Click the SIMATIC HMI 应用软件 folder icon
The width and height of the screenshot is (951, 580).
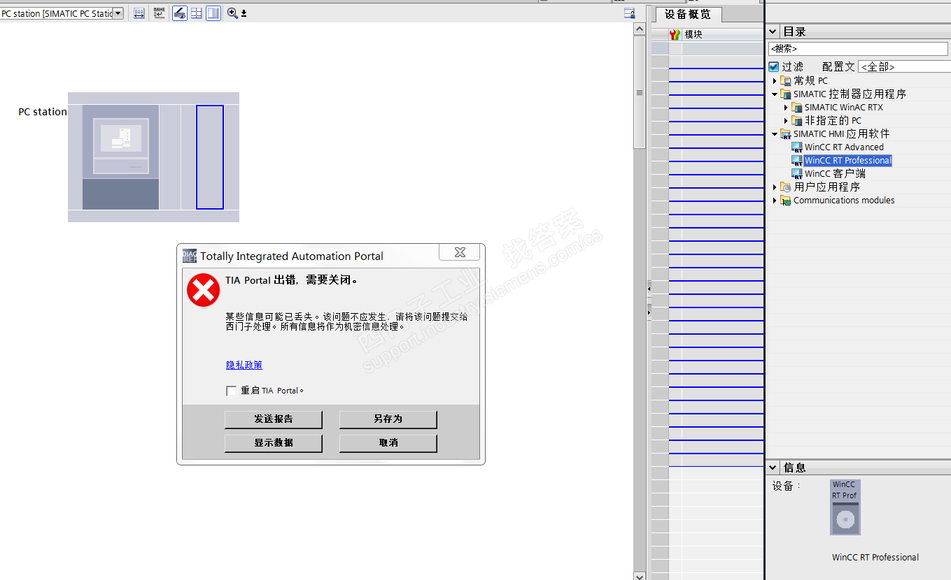(787, 134)
